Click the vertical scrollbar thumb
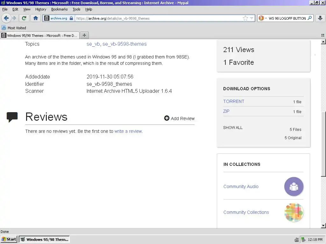 pos(323,144)
